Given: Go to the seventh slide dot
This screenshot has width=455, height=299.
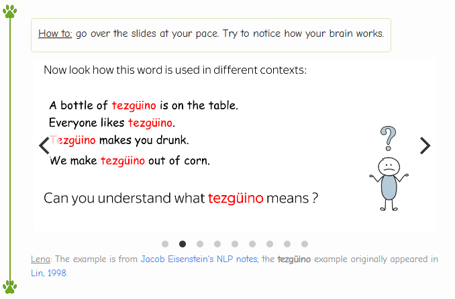Looking at the screenshot, I should tap(270, 244).
